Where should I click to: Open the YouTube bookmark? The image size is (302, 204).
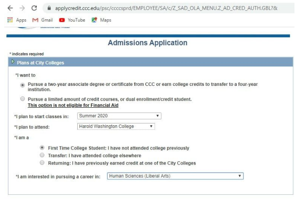click(72, 20)
